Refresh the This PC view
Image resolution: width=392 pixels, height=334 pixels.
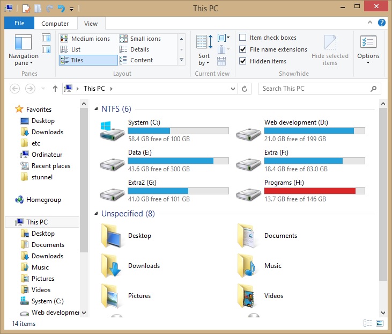(x=245, y=89)
